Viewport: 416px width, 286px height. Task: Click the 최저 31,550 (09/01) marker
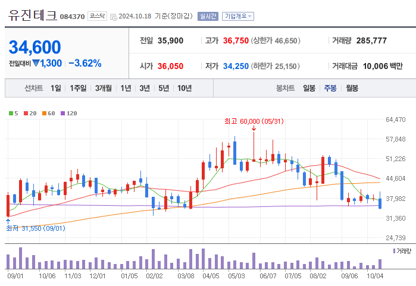[x=36, y=228]
